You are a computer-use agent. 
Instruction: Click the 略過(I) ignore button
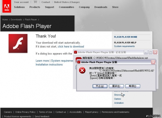pyautogui.click(x=133, y=86)
